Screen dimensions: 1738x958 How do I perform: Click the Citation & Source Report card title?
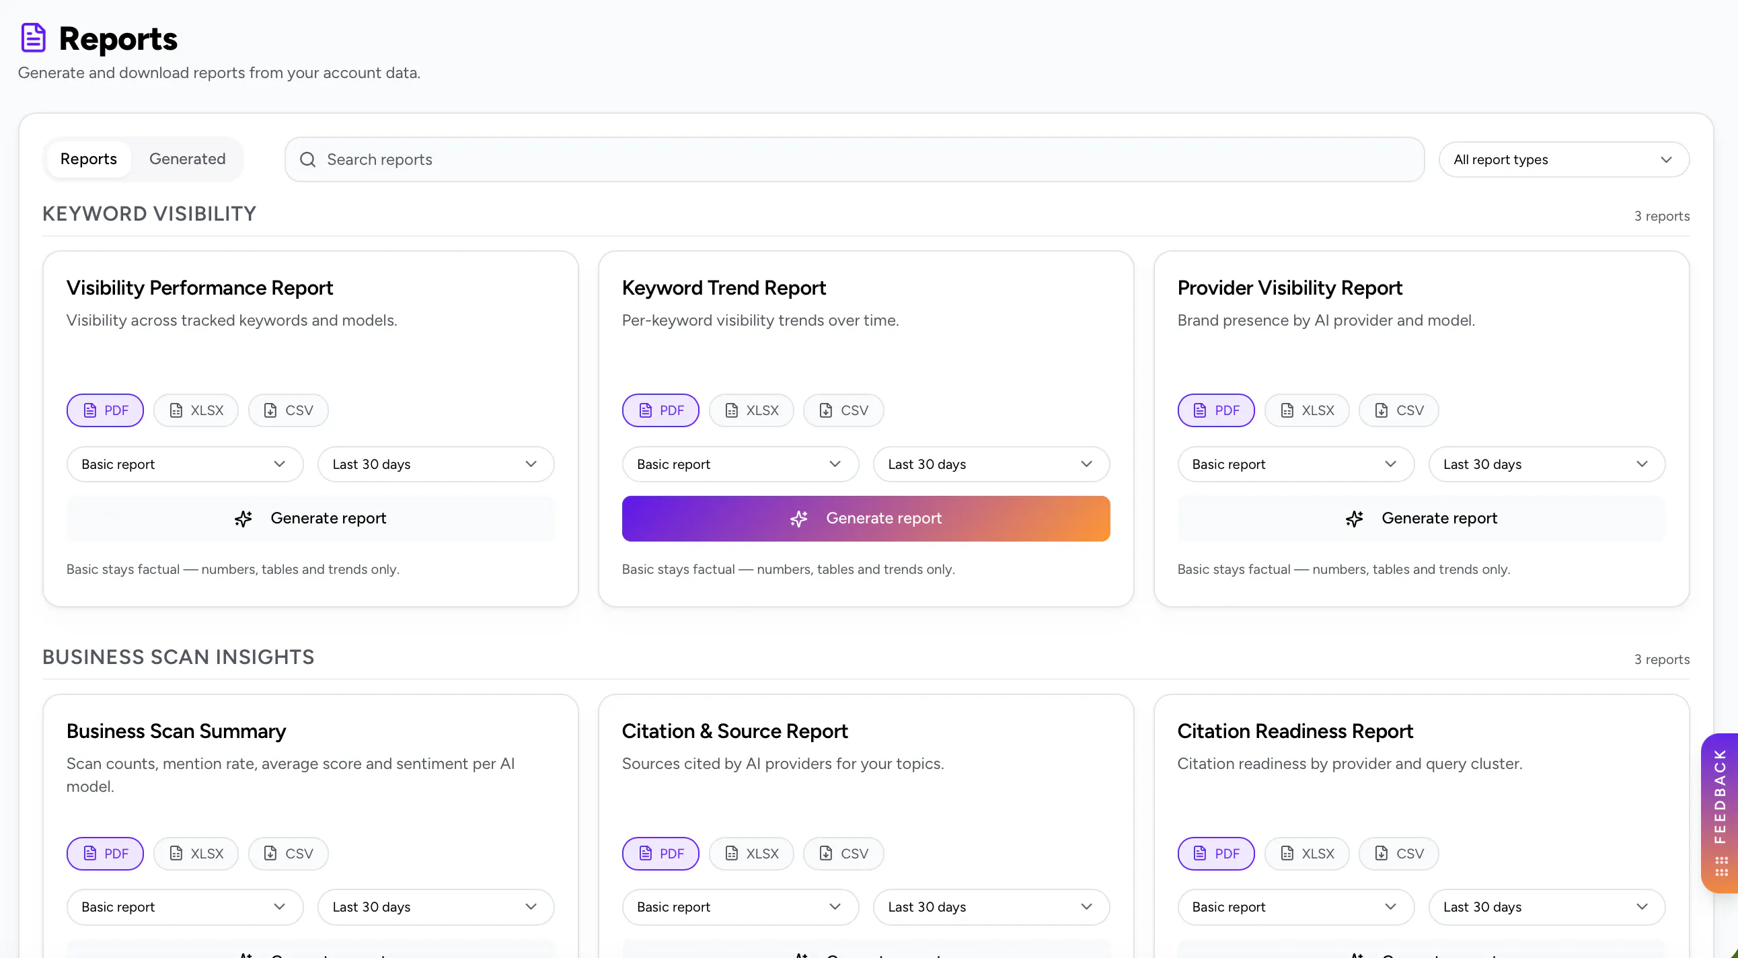(734, 731)
